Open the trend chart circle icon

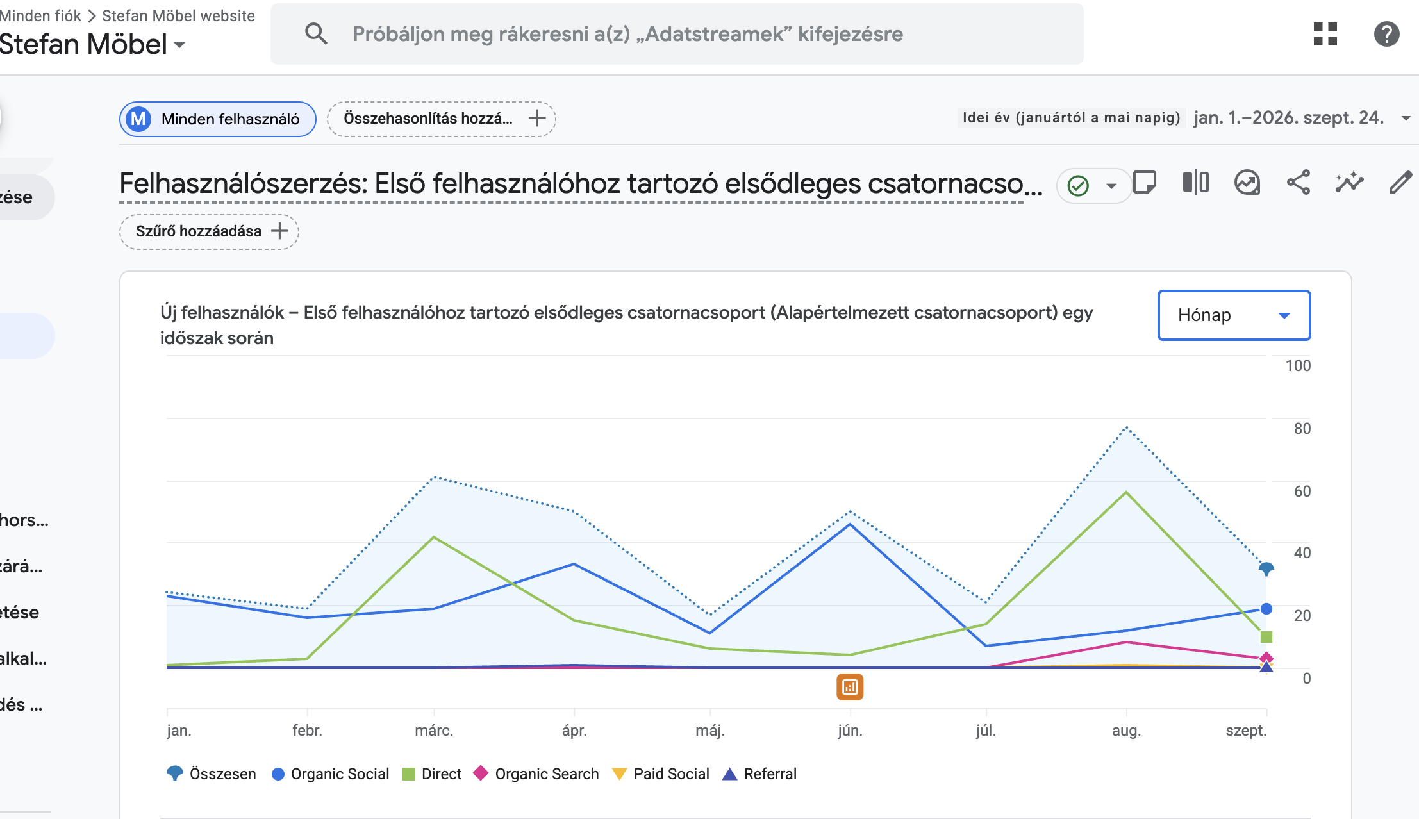coord(1247,183)
